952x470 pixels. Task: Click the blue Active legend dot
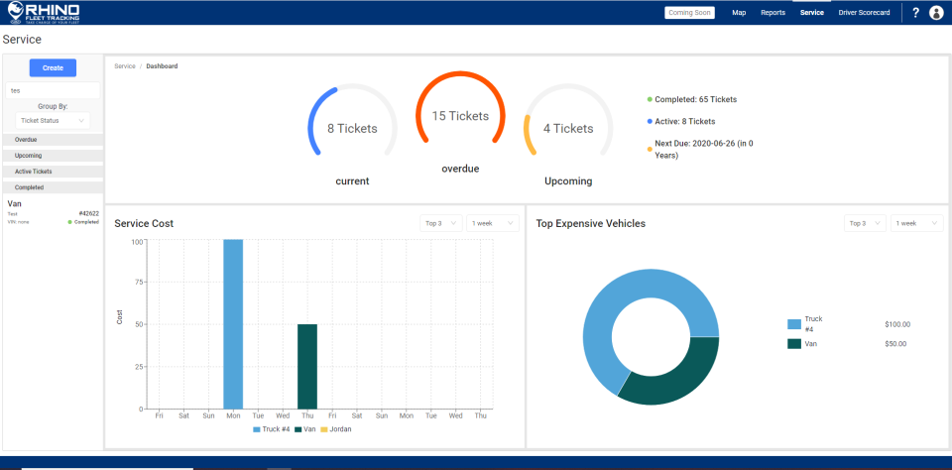pos(650,121)
